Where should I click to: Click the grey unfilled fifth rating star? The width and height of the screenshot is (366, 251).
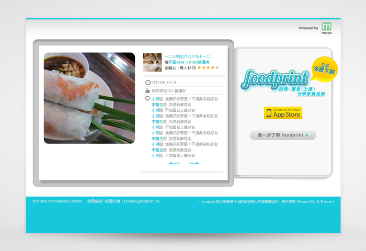click(x=217, y=67)
